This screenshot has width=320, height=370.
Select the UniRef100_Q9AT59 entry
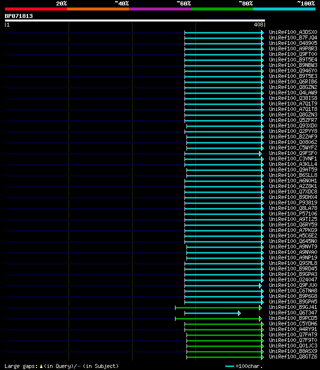click(293, 169)
